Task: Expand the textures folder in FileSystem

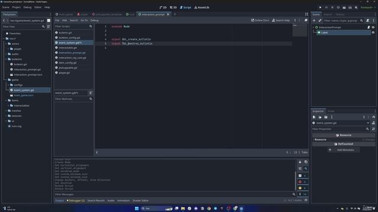Action: 6,116
